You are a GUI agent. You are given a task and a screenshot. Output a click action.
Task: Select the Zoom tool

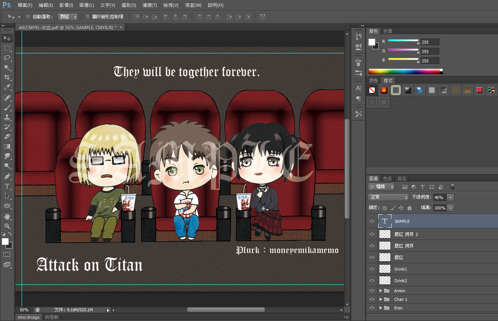pos(7,226)
